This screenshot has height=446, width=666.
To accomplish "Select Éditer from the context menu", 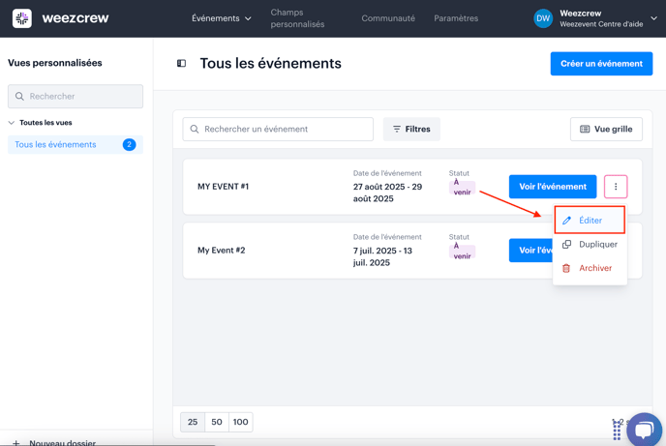I will pos(590,221).
